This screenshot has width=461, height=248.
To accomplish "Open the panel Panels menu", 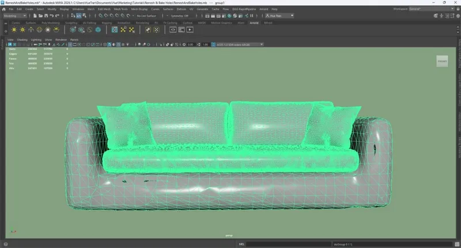I will (74, 40).
